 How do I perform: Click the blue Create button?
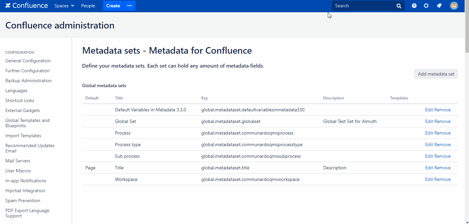[113, 6]
